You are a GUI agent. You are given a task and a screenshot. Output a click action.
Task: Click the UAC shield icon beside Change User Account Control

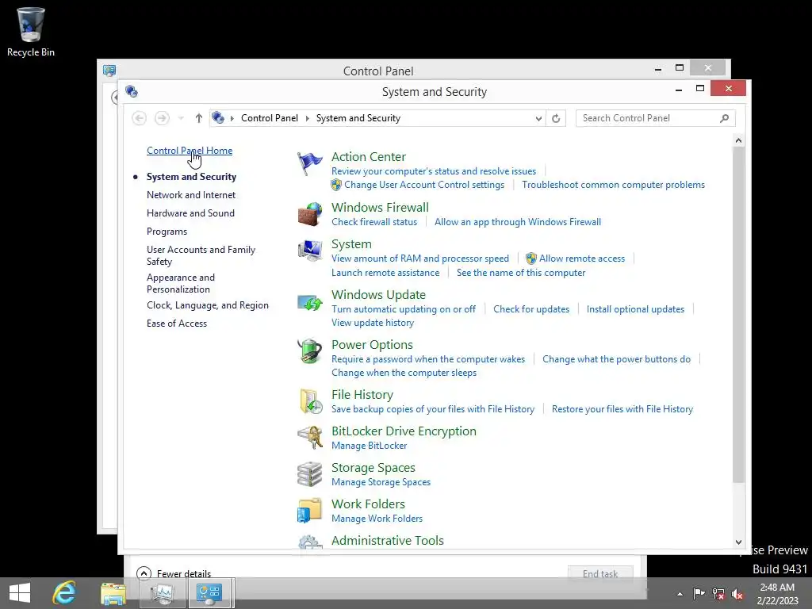click(x=336, y=185)
